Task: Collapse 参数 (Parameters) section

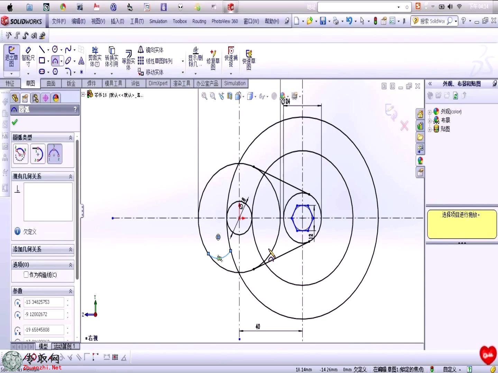Action: click(x=71, y=291)
